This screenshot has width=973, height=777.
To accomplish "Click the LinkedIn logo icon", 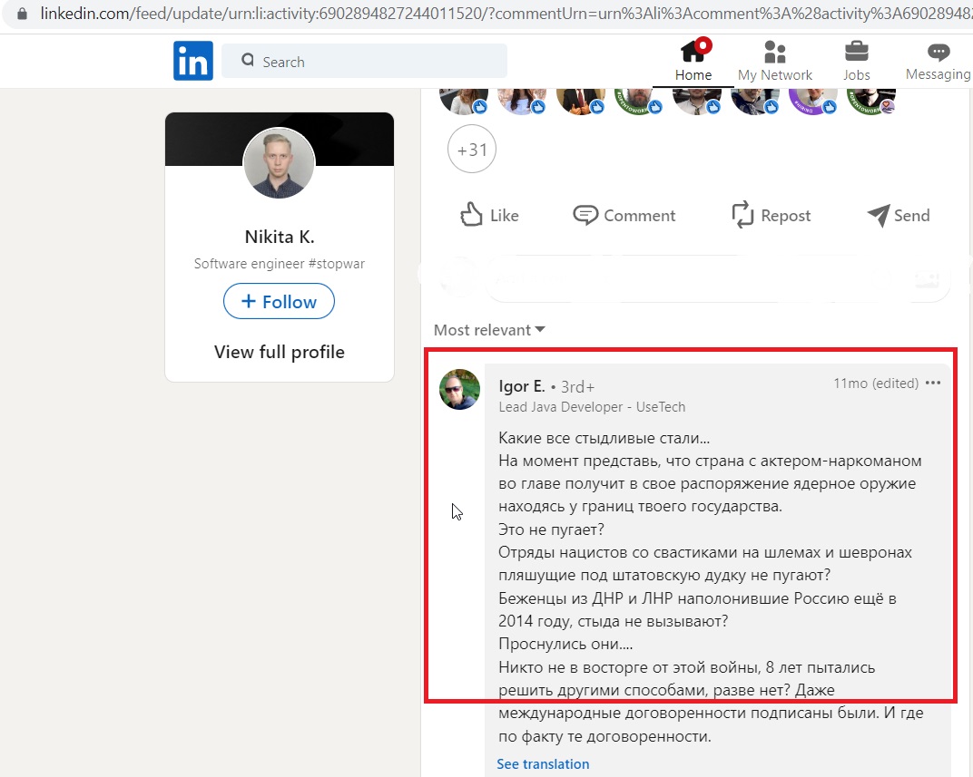I will [193, 61].
